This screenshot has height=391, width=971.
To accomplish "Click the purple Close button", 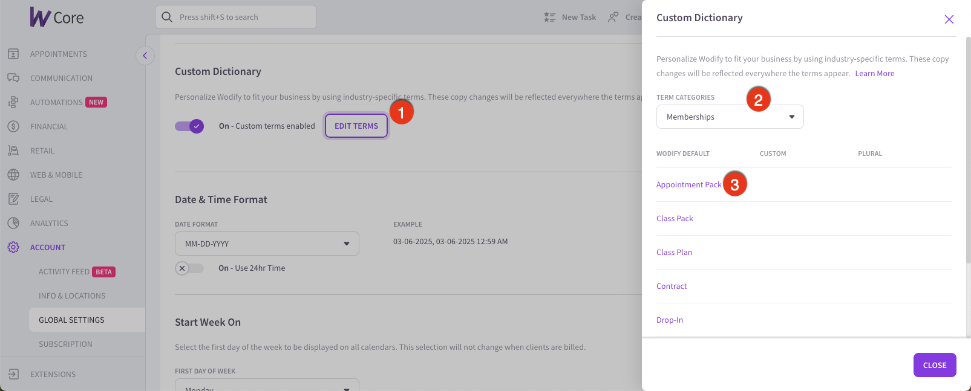I will point(935,365).
